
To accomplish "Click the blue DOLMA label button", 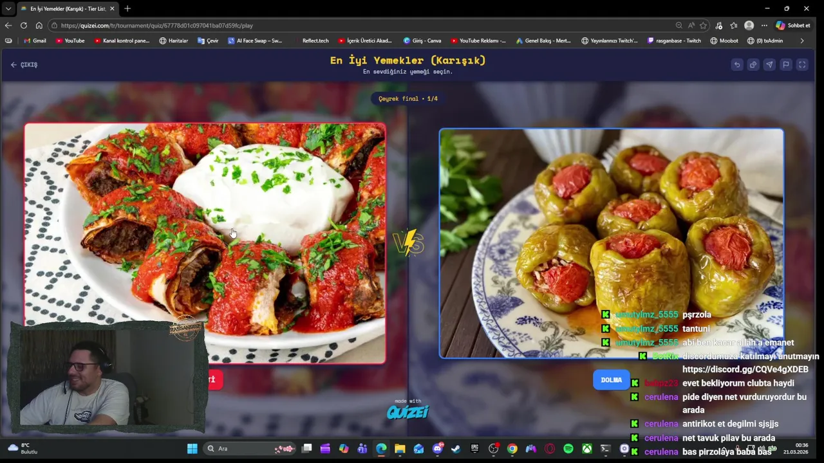I will [611, 380].
